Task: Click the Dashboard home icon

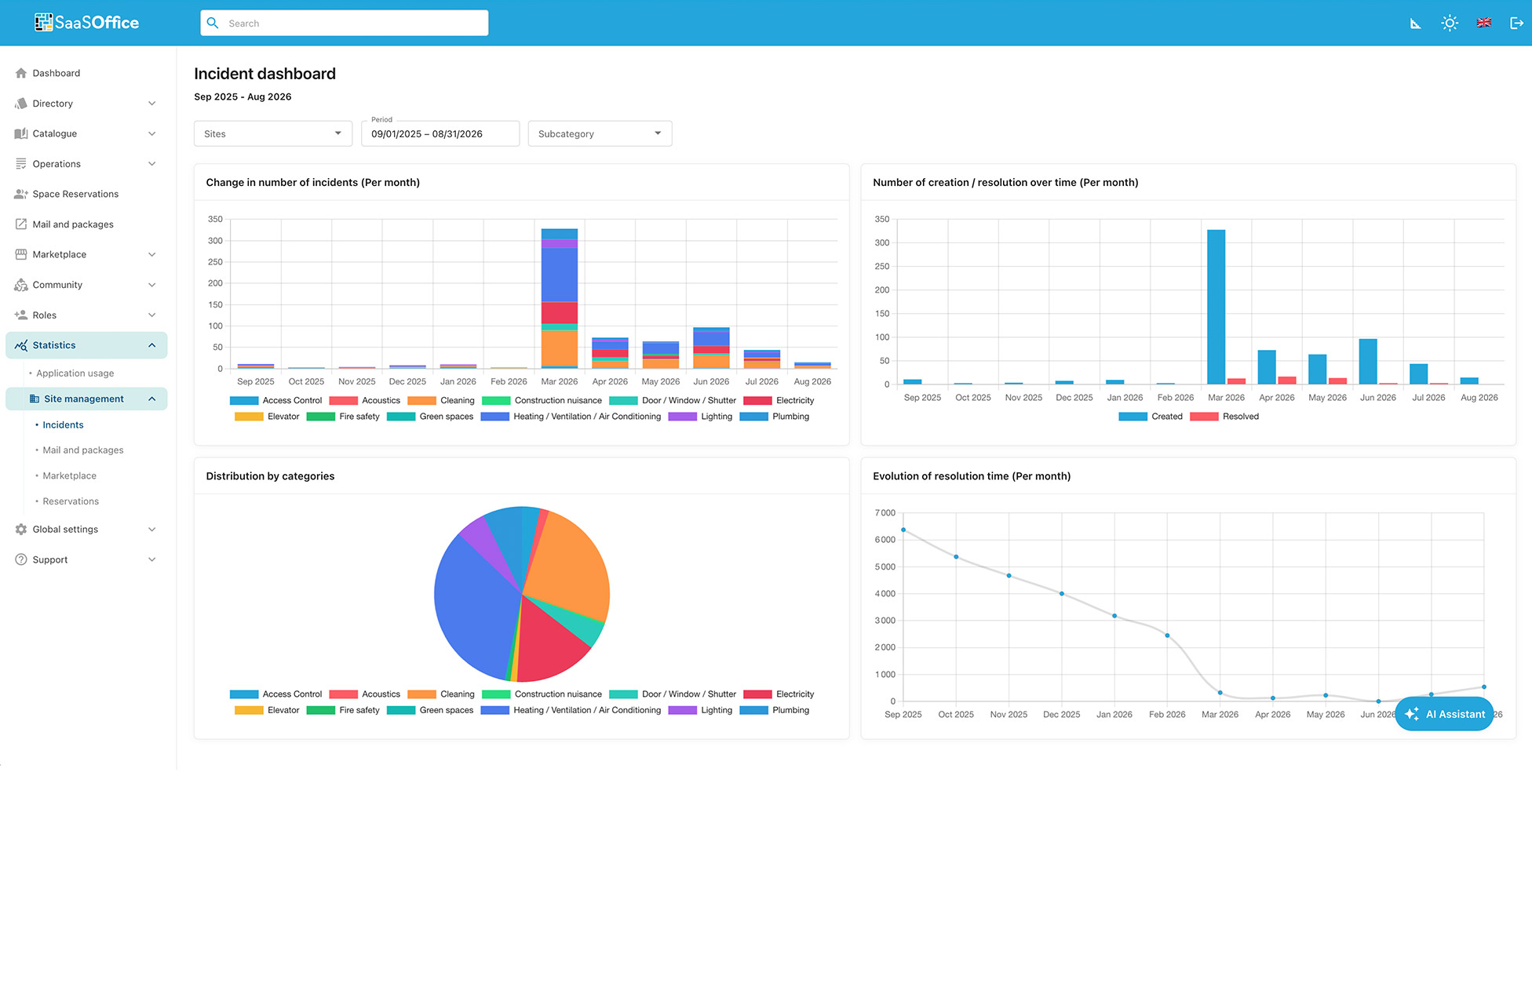Action: coord(21,73)
